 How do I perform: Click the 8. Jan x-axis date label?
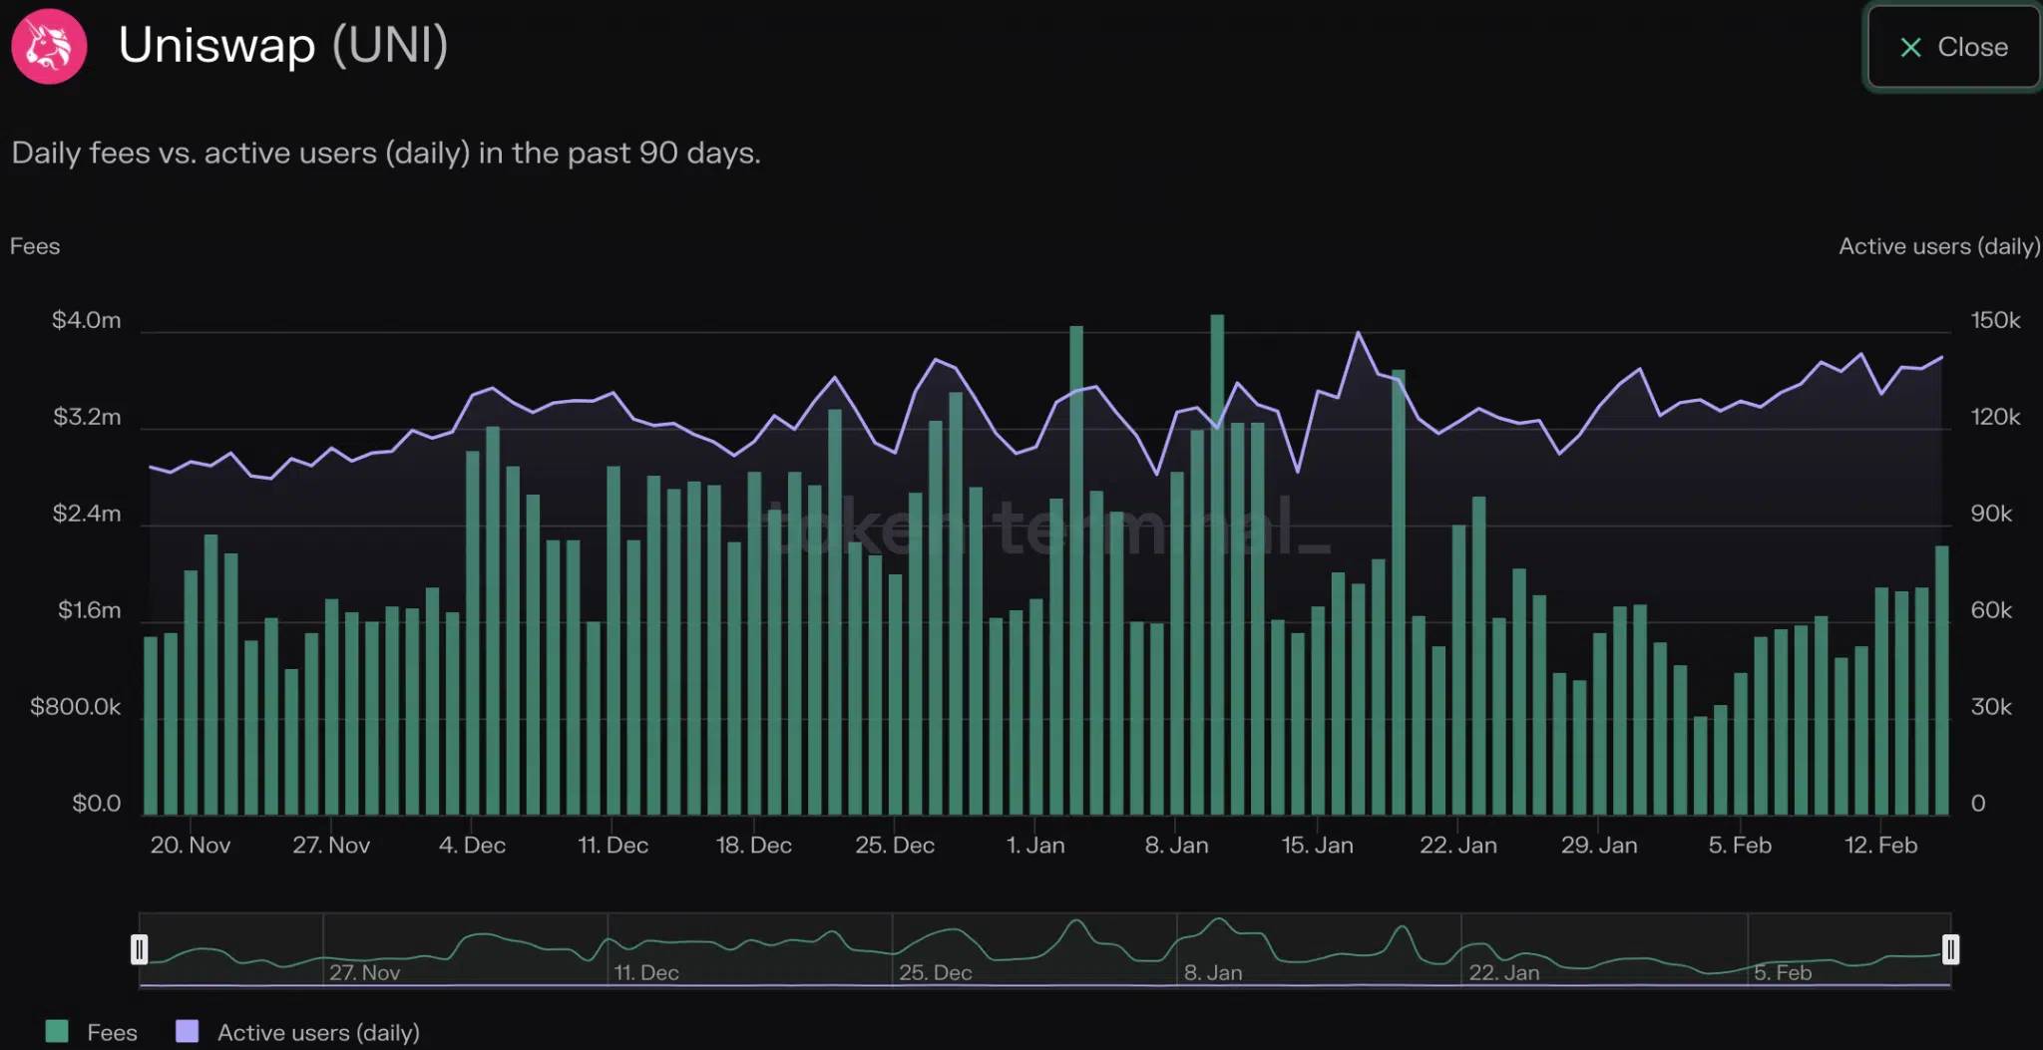pos(1177,846)
